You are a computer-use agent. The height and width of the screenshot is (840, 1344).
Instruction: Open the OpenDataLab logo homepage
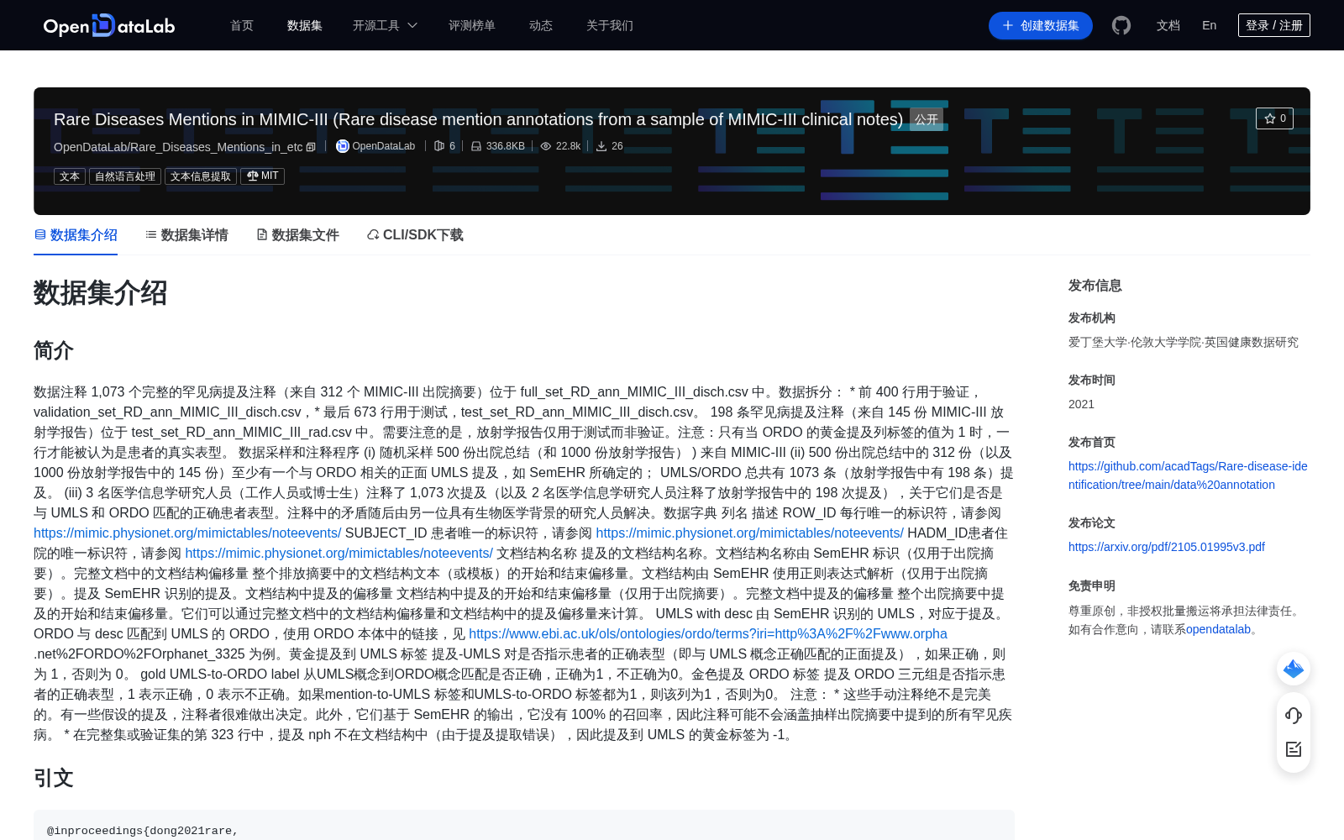click(109, 25)
